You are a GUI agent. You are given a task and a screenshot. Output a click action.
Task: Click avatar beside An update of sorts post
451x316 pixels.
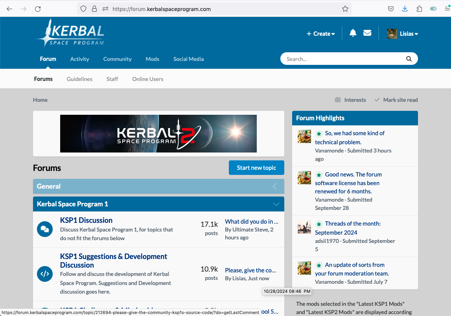pos(304,268)
